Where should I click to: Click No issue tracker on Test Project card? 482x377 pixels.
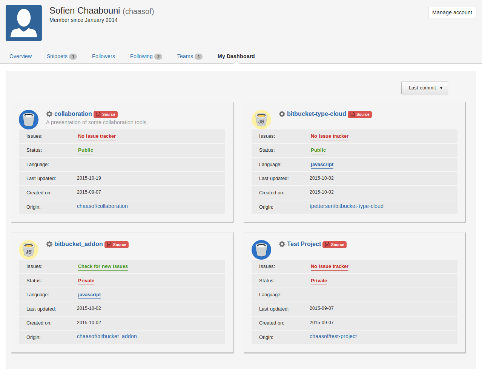point(330,266)
